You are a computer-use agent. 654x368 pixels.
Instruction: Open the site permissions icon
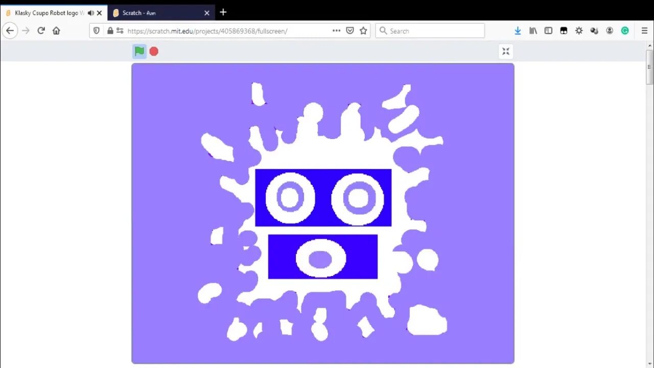tap(120, 31)
